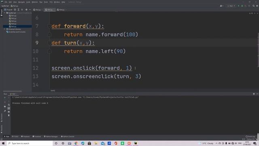Click 'screen.onclick(forward, 1)' code line
Screen dimensions: 259x146
click(x=92, y=68)
